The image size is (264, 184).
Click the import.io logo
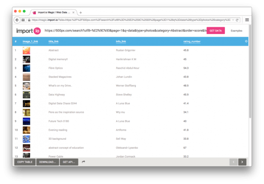tap(28, 31)
